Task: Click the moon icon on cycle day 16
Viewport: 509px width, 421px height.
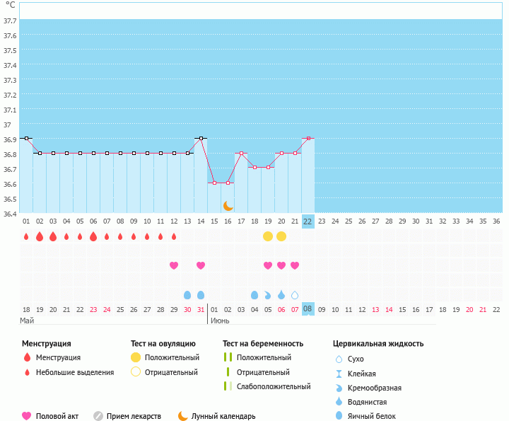Action: coord(228,205)
